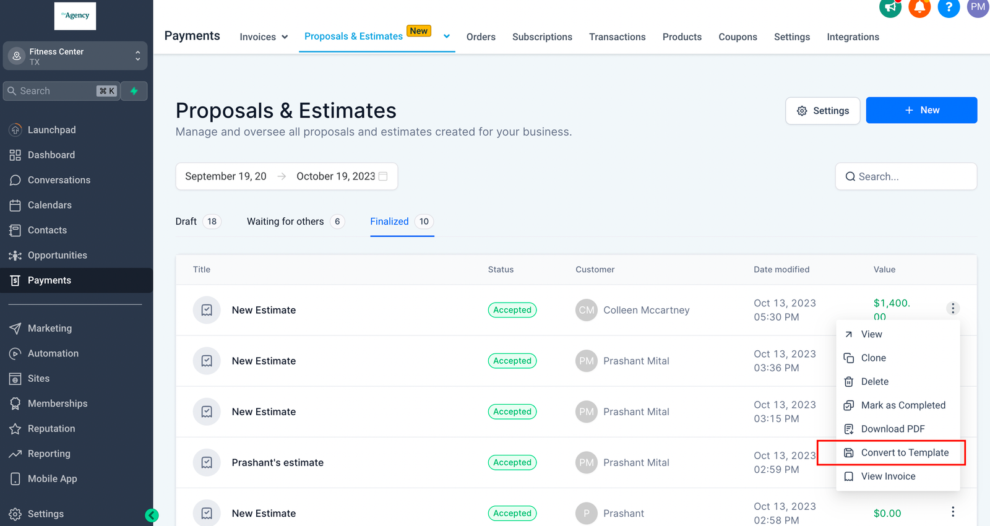Open Opportunities in the sidebar
990x526 pixels.
point(57,256)
